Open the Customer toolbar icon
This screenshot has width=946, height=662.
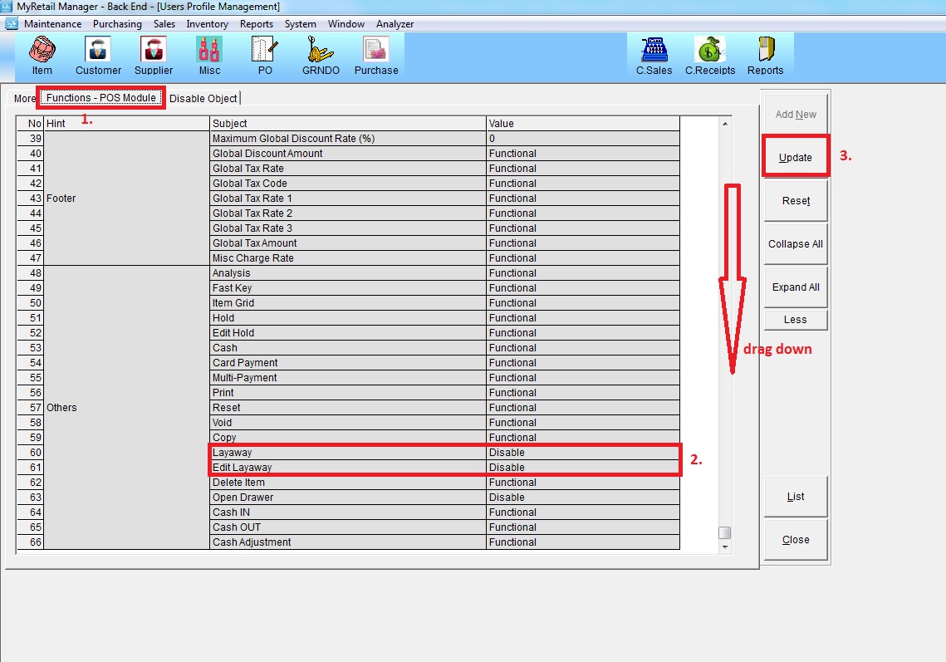click(98, 56)
